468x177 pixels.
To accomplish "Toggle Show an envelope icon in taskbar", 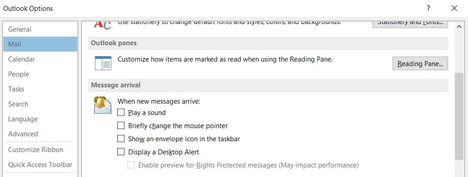I will click(x=121, y=139).
